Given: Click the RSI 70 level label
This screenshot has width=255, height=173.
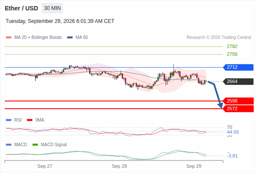Looking at the screenshot, I should [229, 127].
